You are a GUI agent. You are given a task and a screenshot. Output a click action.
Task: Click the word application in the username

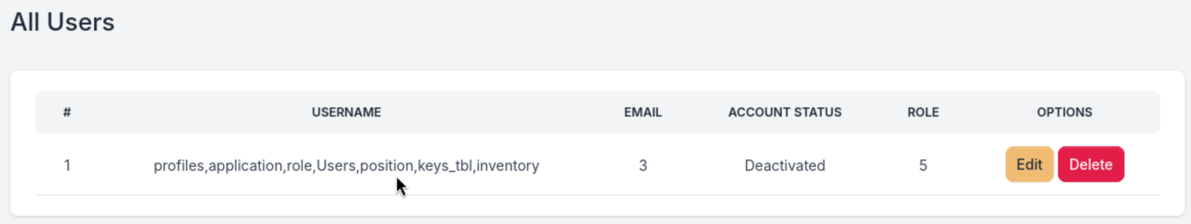point(245,166)
